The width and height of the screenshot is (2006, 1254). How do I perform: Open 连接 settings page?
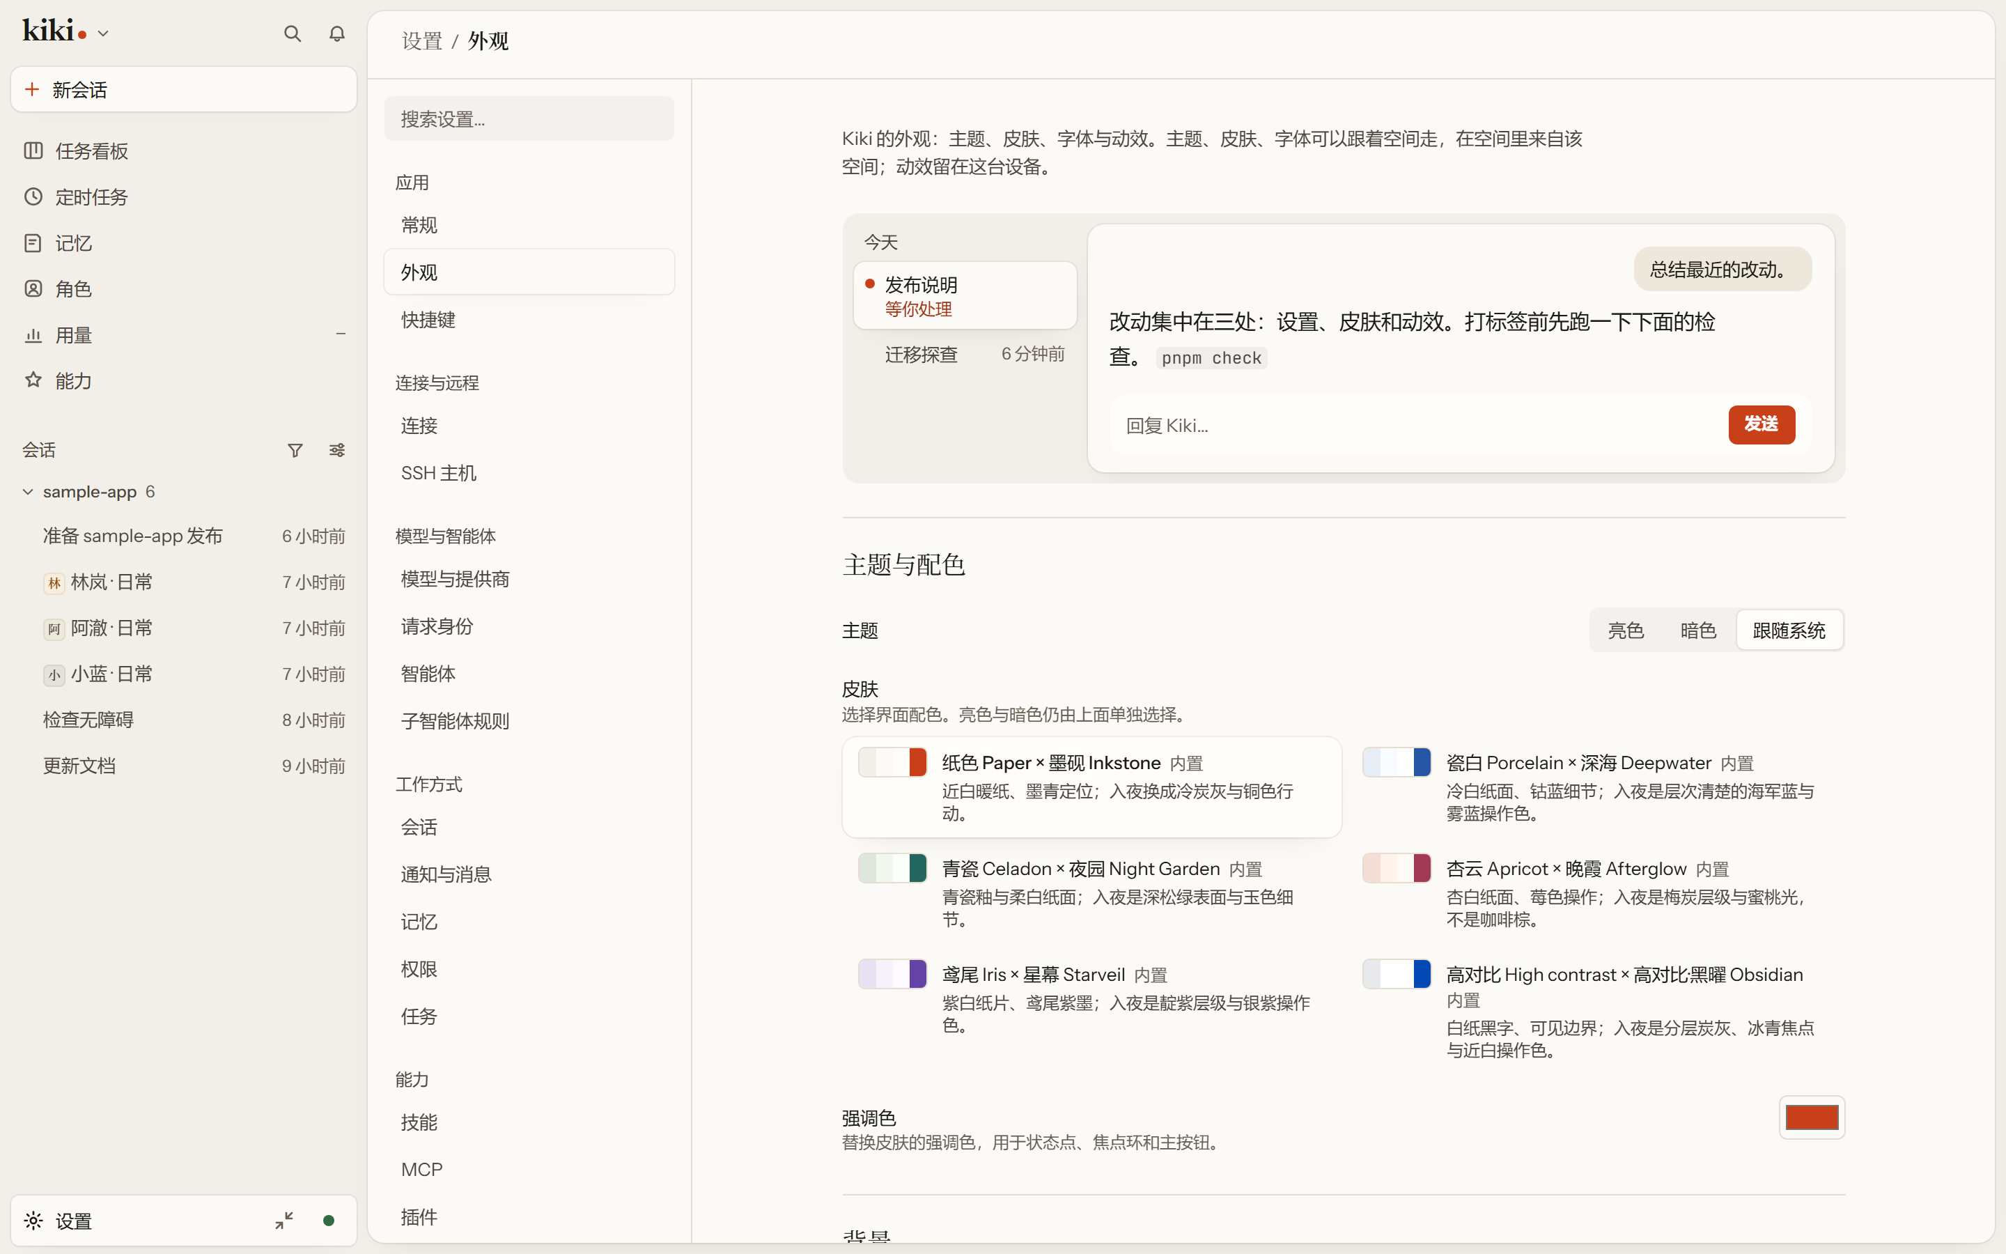529,426
